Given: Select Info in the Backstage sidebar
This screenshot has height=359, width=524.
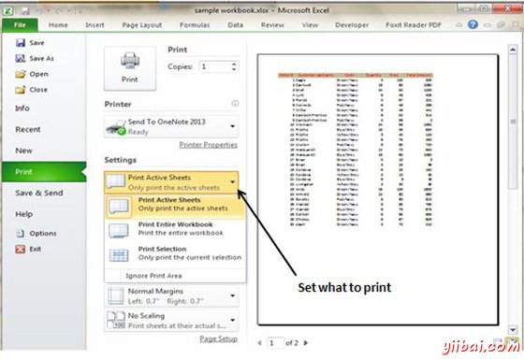Looking at the screenshot, I should [22, 108].
